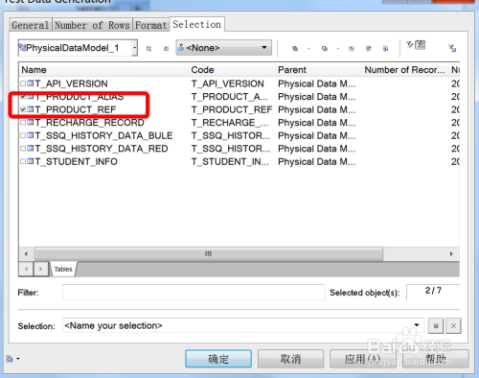The width and height of the screenshot is (479, 378).
Task: Move selected items to bottom icon
Action: point(386,48)
